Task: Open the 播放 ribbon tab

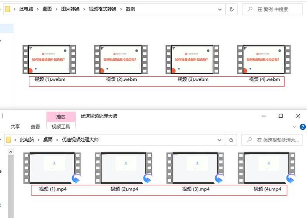Action: [61, 117]
